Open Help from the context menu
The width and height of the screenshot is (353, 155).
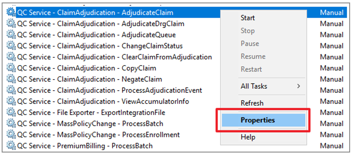click(x=248, y=137)
